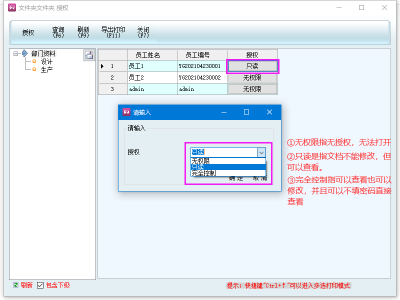The height and width of the screenshot is (300, 400).
Task: Click the bullet icon next to 设计
Action: [x=34, y=61]
